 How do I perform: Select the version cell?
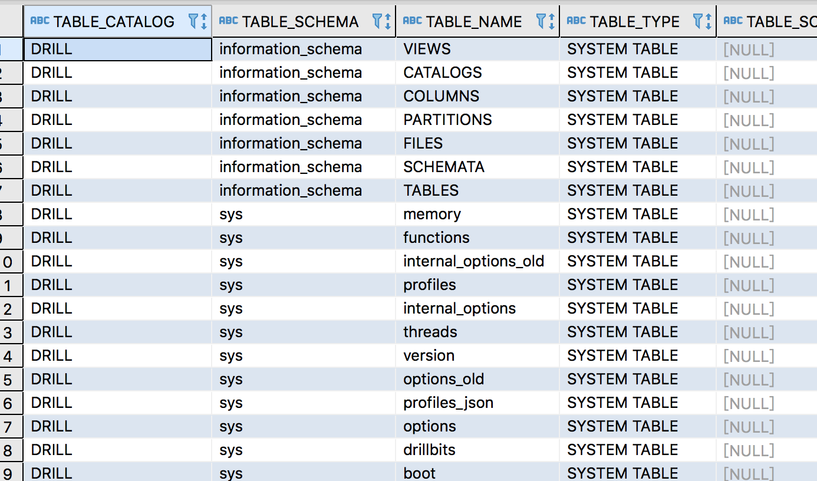click(x=478, y=355)
